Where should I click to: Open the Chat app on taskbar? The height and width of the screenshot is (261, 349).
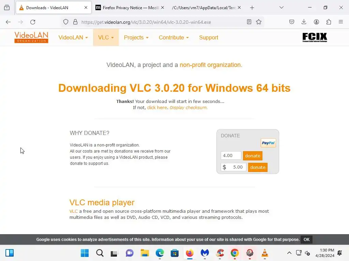click(x=130, y=253)
